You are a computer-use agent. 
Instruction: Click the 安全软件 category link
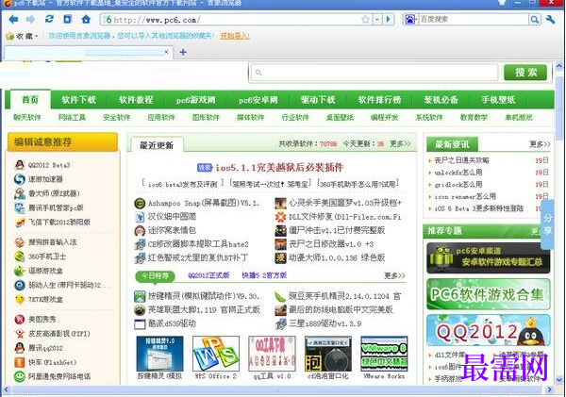(116, 117)
